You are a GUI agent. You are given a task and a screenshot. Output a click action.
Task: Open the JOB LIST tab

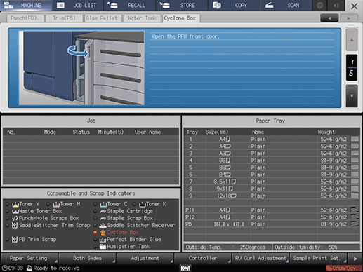click(78, 5)
